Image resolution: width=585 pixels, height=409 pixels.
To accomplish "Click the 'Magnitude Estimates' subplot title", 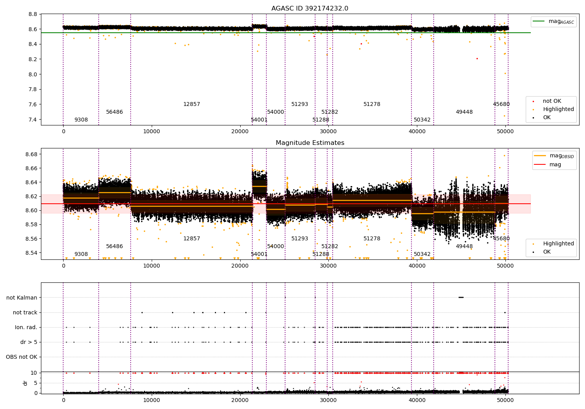I will point(310,143).
